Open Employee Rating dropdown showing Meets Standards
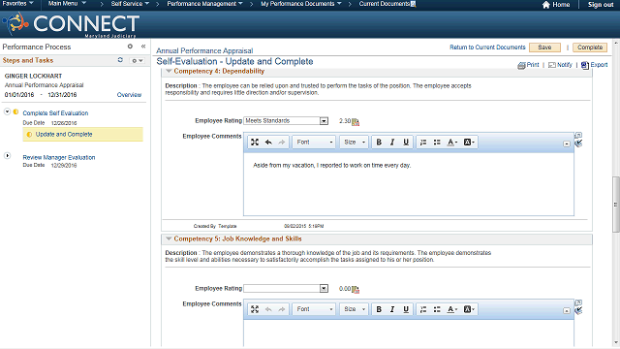 [x=286, y=120]
